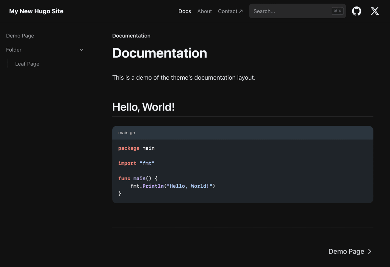This screenshot has height=267, width=390.
Task: Click the Documentation breadcrumb above the title
Action: [131, 36]
